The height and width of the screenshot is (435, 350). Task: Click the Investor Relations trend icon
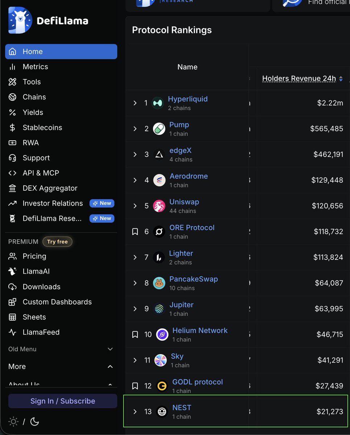click(x=12, y=203)
